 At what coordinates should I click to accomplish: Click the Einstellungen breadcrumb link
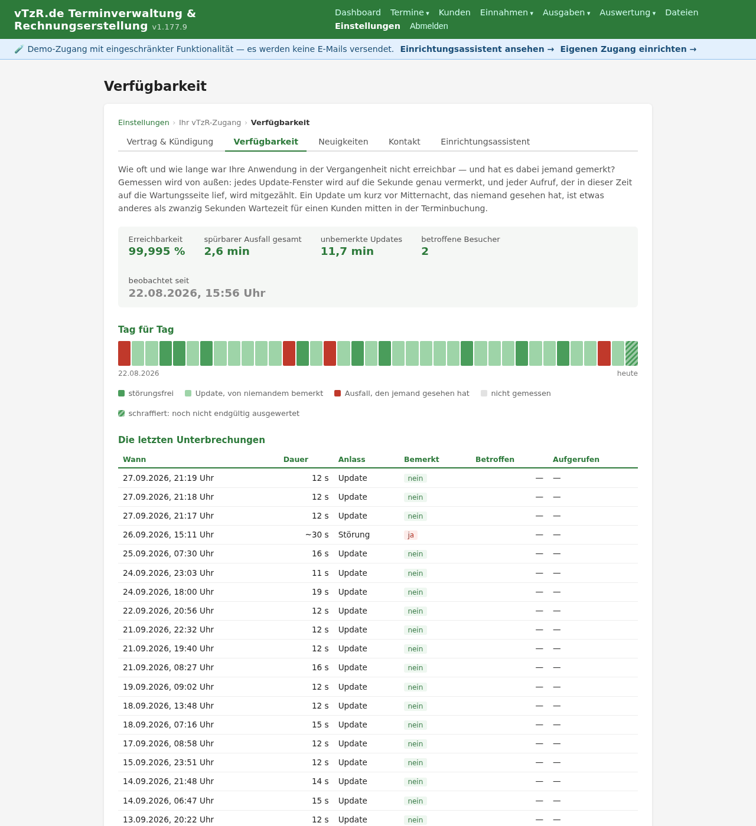click(144, 123)
